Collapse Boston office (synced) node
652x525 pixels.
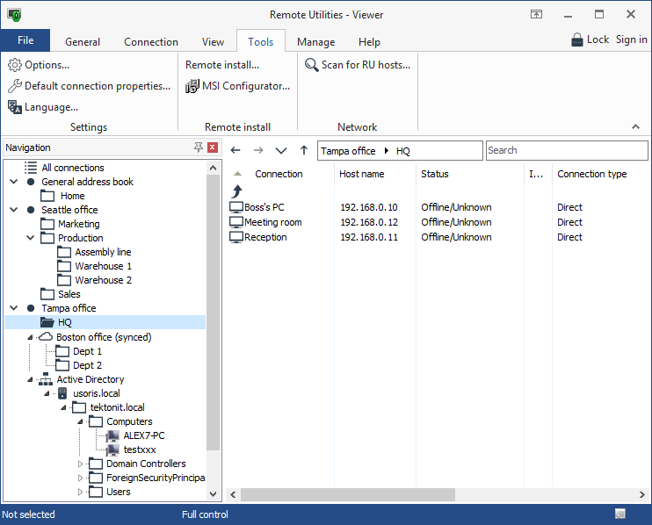click(x=30, y=337)
